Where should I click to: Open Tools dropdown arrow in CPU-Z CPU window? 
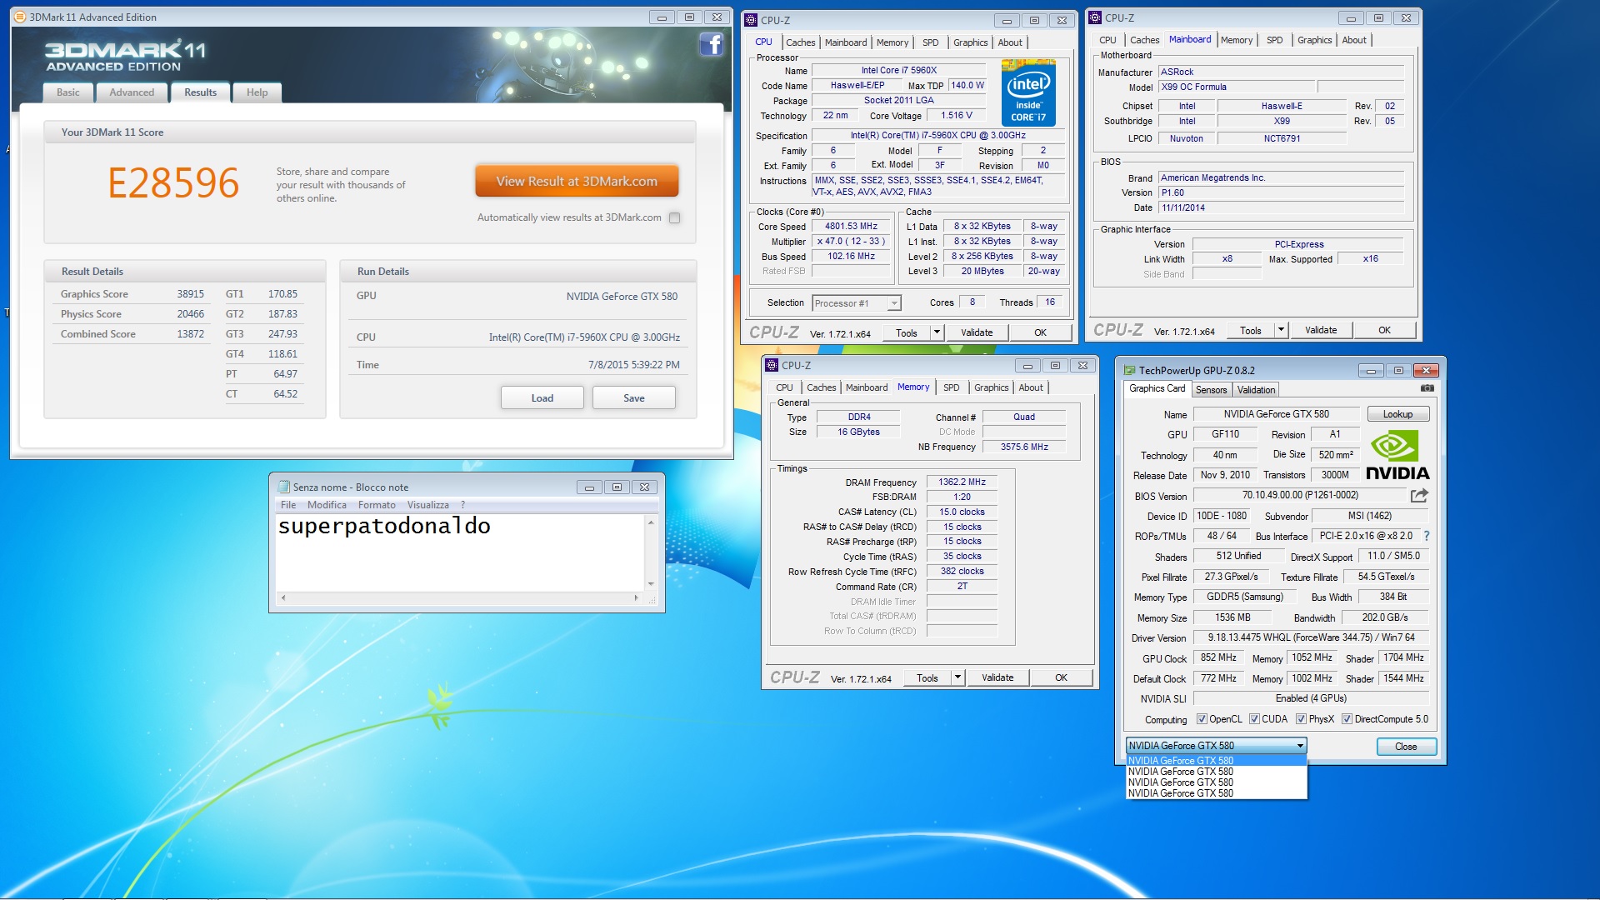(937, 332)
